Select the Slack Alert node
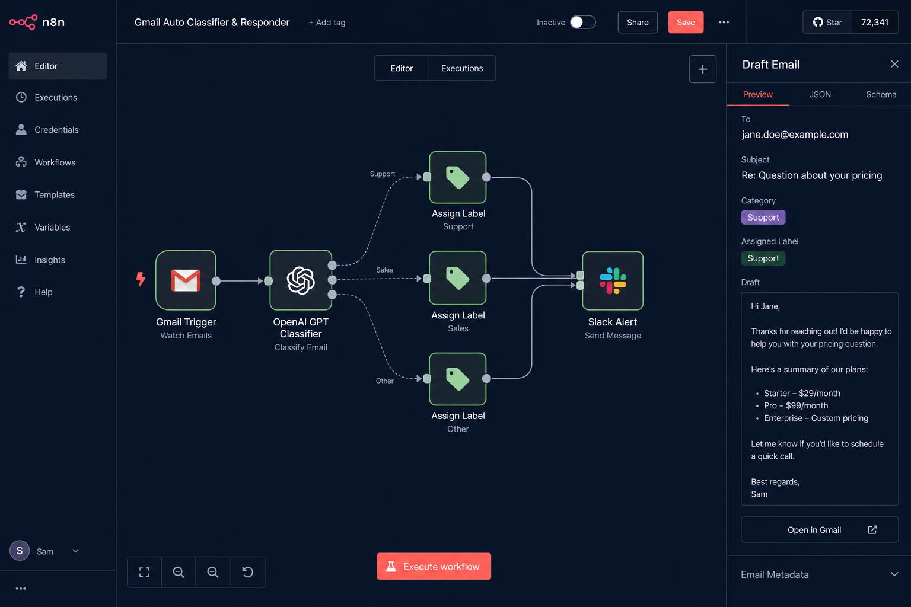The image size is (911, 607). [613, 280]
